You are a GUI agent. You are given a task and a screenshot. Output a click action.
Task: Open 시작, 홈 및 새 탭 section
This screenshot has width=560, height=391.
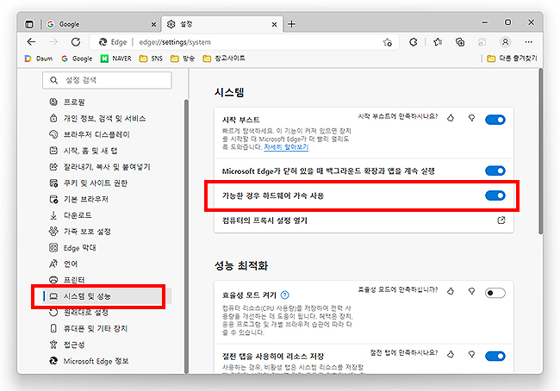click(84, 151)
